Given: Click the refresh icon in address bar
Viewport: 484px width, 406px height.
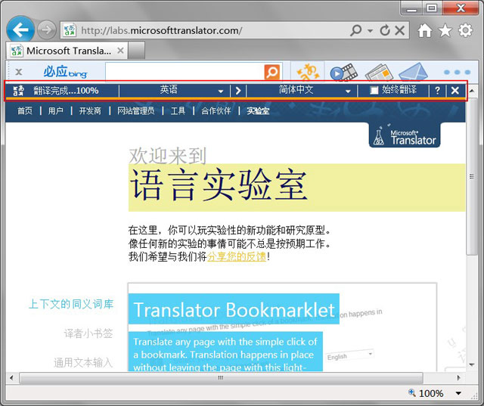Looking at the screenshot, I should [385, 30].
